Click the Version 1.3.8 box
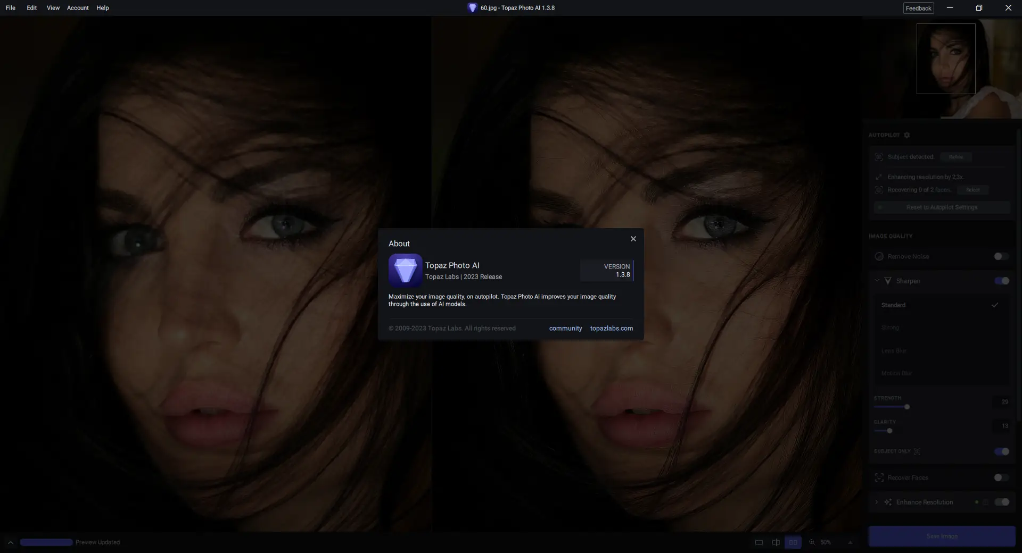The width and height of the screenshot is (1022, 553). pos(607,271)
